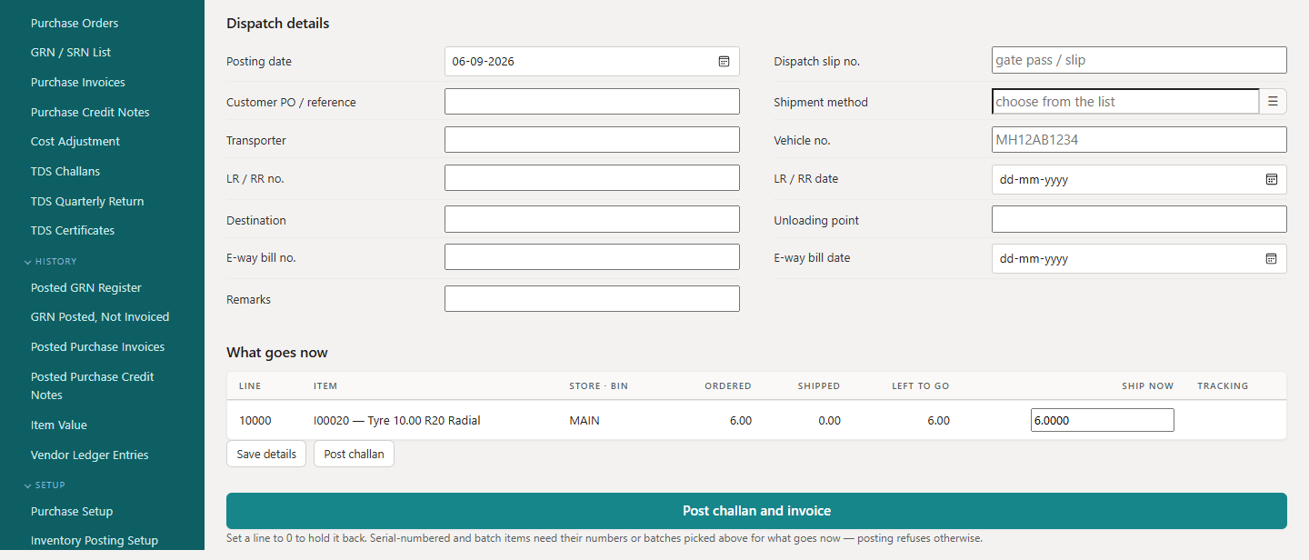The width and height of the screenshot is (1309, 560).
Task: Open Posted Purchase Credit Notes
Action: pyautogui.click(x=93, y=385)
